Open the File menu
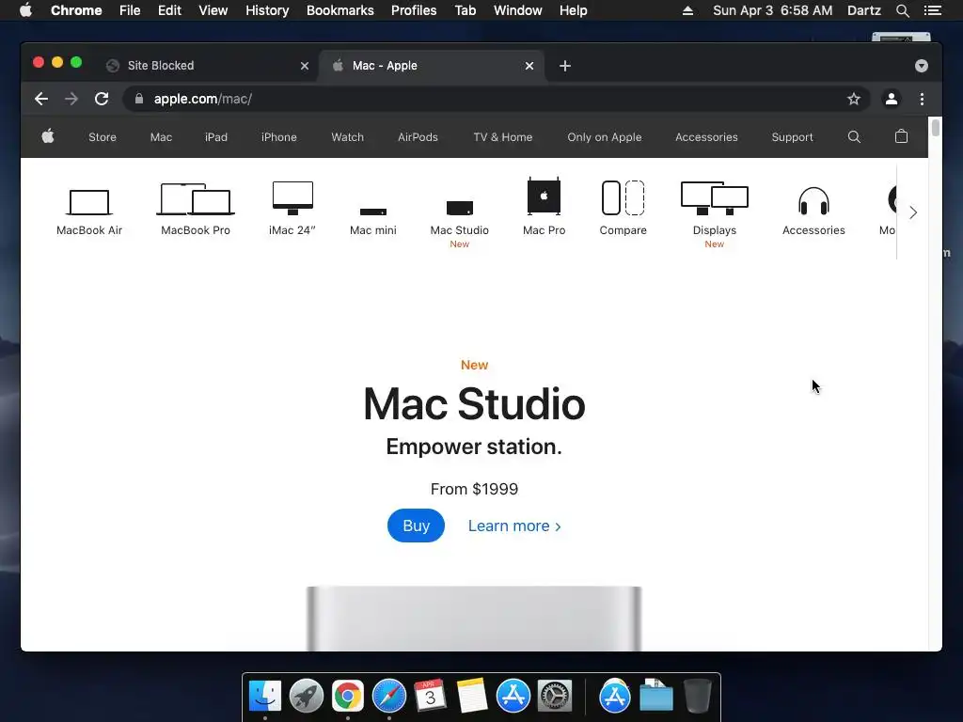 pyautogui.click(x=130, y=10)
